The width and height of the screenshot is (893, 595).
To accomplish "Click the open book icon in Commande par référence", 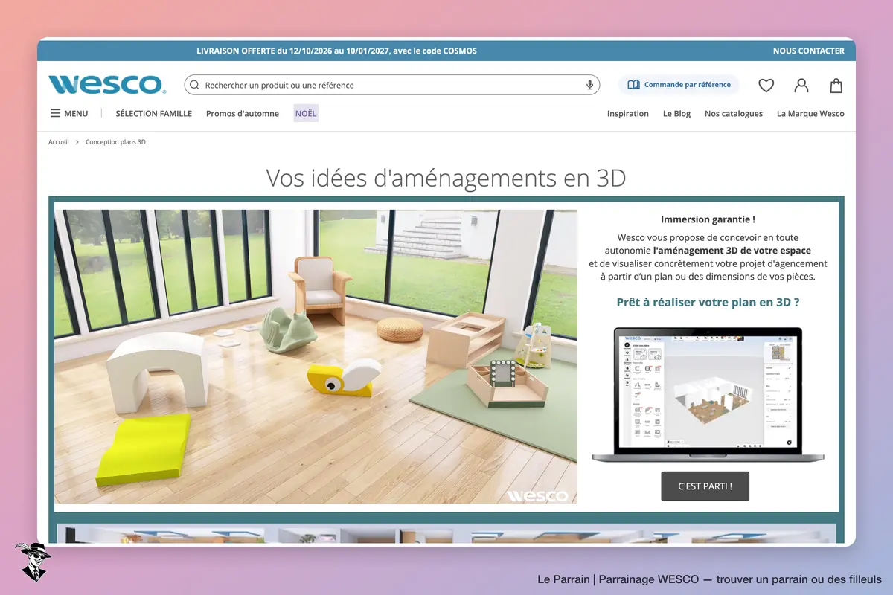I will coord(633,85).
